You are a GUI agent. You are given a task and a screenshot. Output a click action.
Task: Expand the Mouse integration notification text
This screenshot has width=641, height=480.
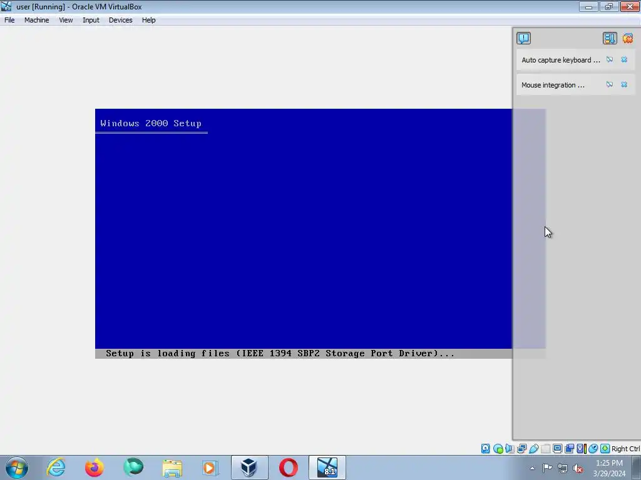[553, 85]
